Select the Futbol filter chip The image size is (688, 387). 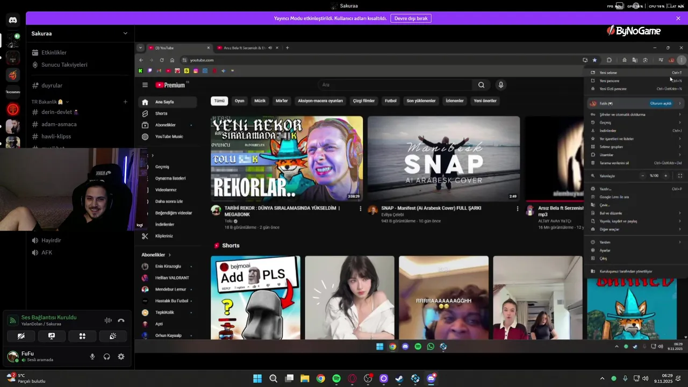coord(391,101)
